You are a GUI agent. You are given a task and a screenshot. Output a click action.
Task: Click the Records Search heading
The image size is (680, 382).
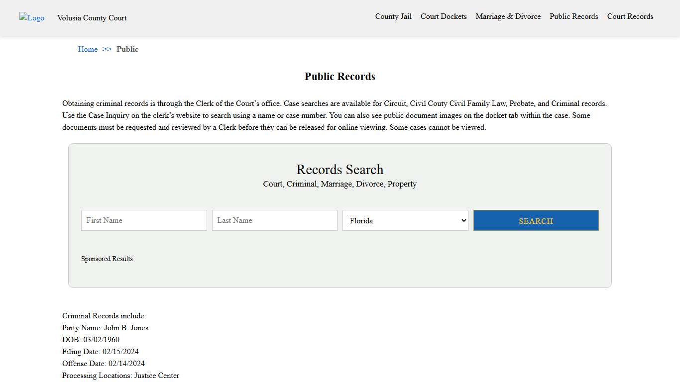pyautogui.click(x=340, y=170)
